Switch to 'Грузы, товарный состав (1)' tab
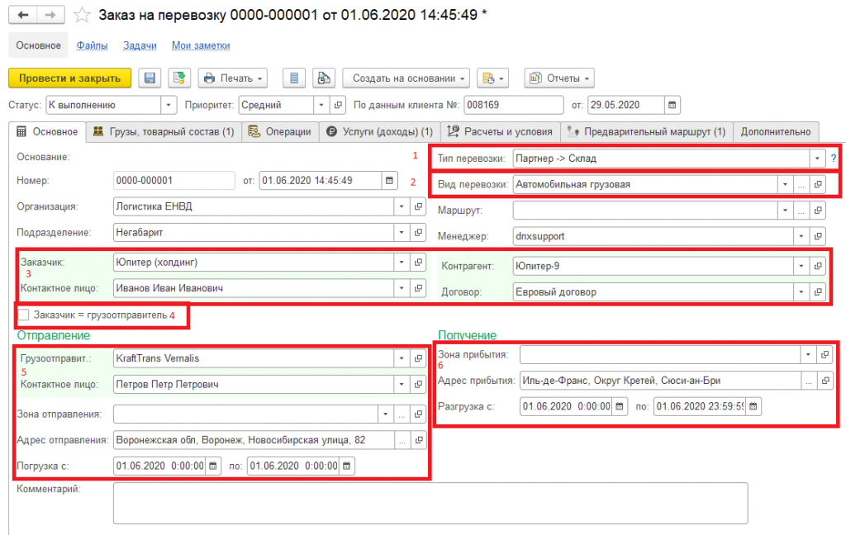The image size is (846, 535). coord(164,131)
